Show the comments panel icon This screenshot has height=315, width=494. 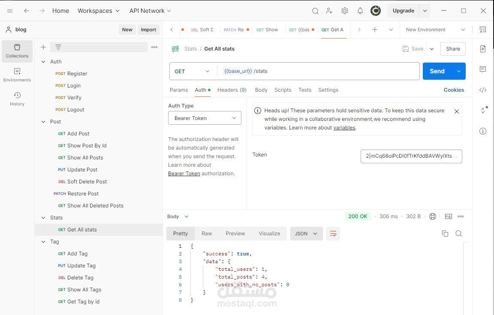pyautogui.click(x=483, y=69)
